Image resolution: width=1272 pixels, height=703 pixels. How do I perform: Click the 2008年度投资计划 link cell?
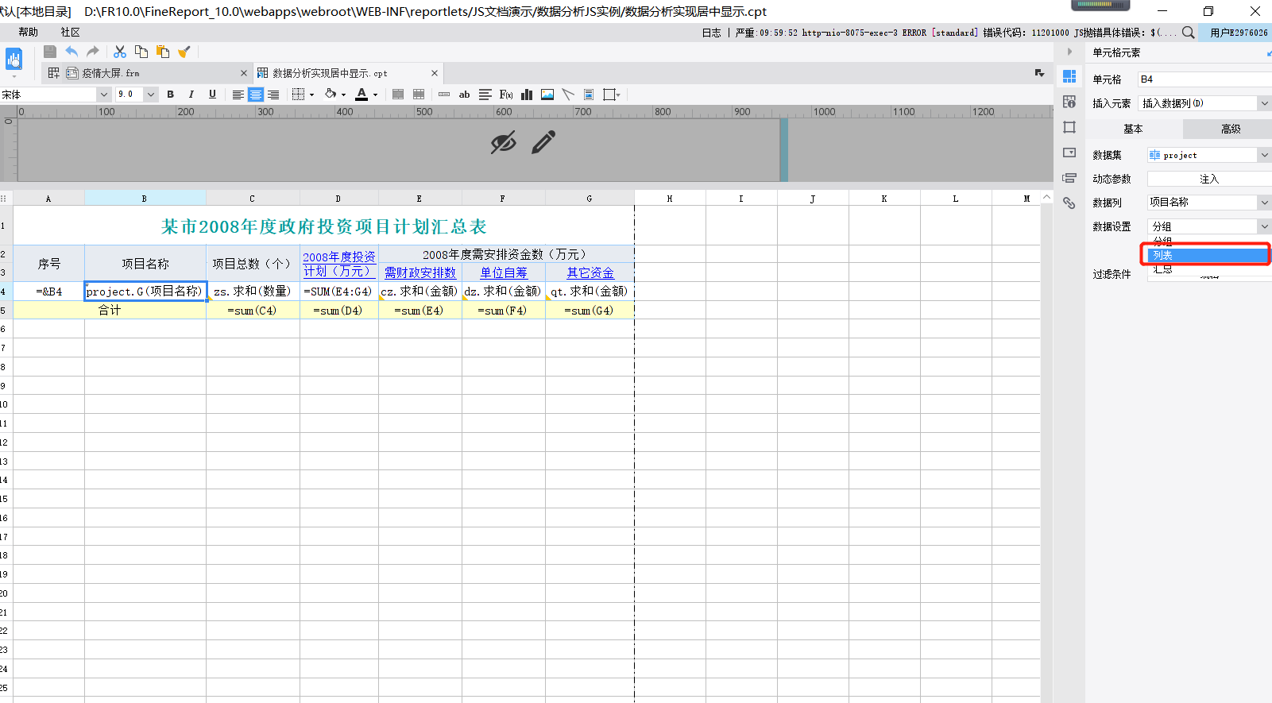(x=339, y=264)
